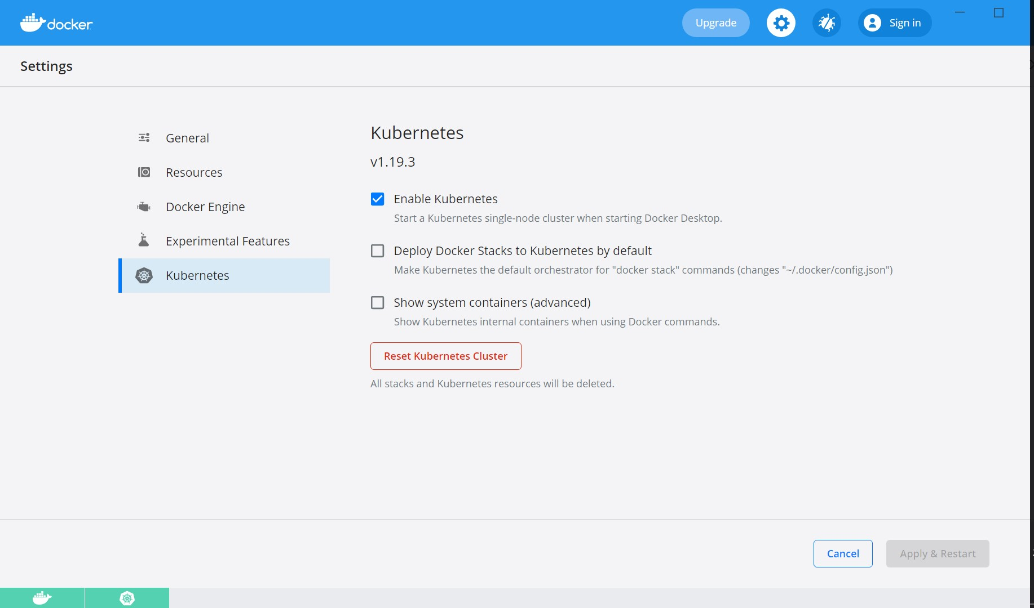
Task: Click the Cancel button
Action: 842,554
